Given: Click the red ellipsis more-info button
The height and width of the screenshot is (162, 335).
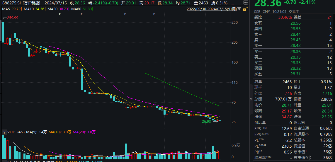Looking at the screenshot, I should point(233,3).
